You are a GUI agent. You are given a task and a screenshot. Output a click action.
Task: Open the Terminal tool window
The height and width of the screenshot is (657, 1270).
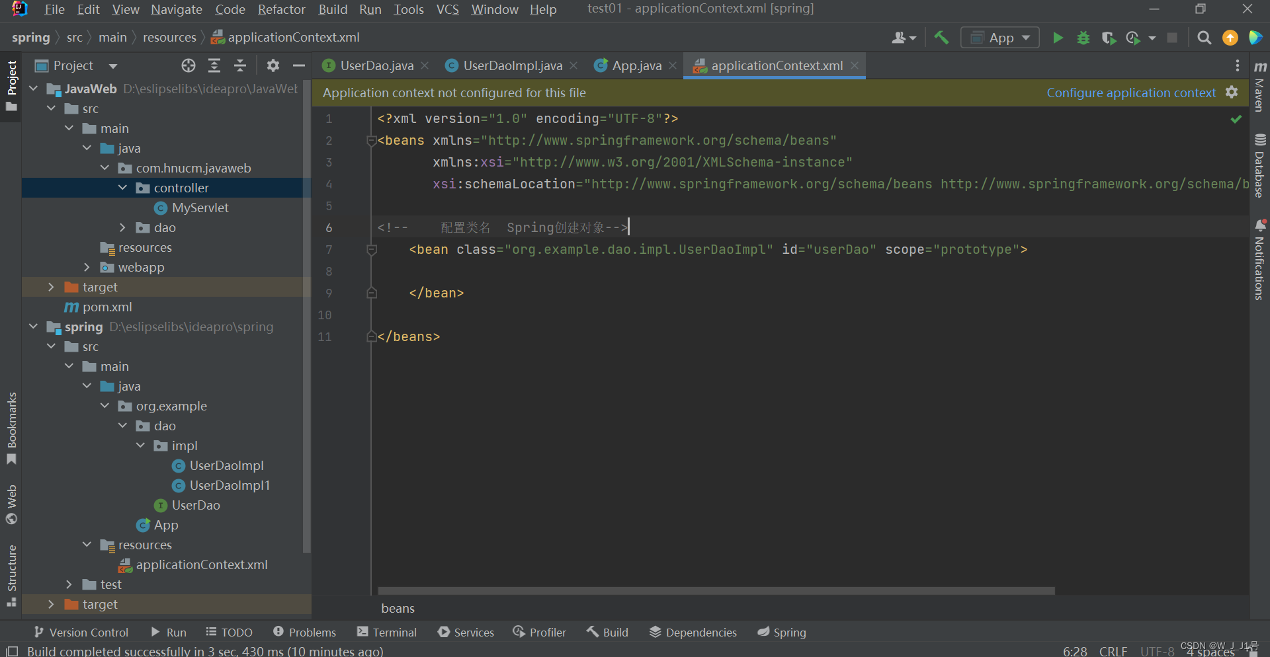coord(387,633)
